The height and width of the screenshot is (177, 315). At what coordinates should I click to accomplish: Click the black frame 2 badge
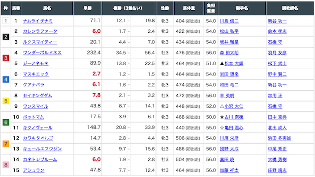coord(6,37)
